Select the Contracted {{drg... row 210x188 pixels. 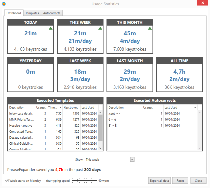coord(53,131)
